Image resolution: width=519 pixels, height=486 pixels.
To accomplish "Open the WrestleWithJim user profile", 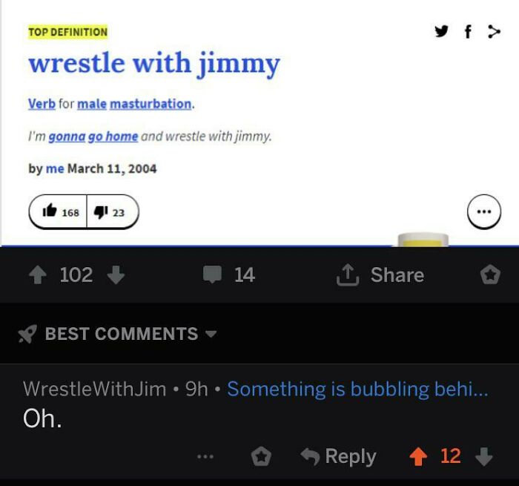I will pos(94,389).
